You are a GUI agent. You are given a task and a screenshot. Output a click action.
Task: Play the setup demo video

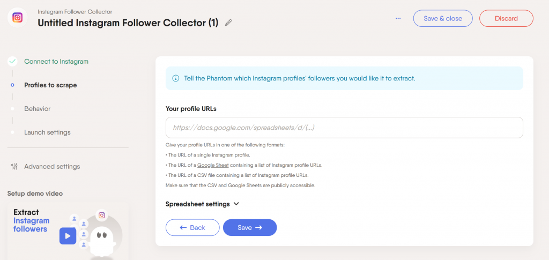tap(68, 235)
